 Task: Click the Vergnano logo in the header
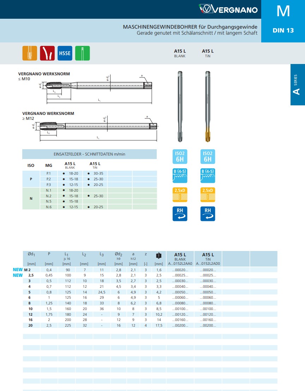[x=228, y=9]
